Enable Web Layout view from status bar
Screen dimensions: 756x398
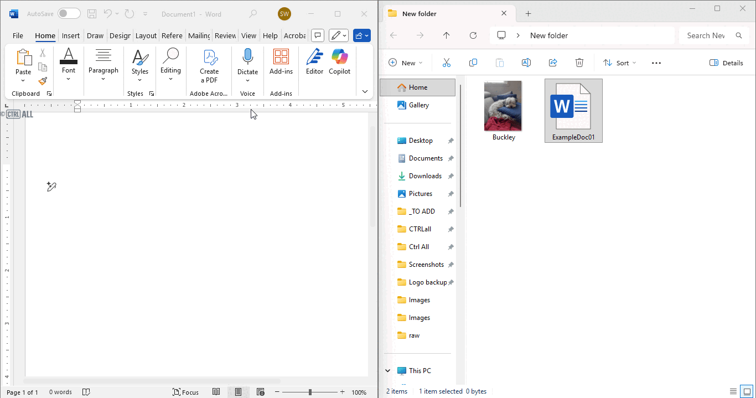point(260,391)
